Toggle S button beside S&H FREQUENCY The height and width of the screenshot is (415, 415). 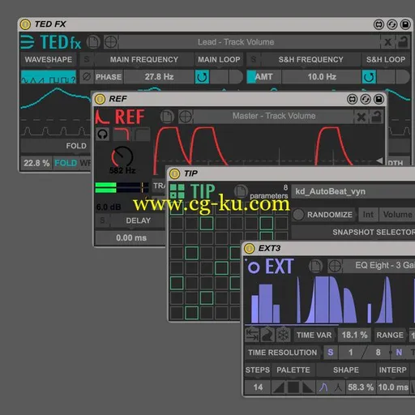click(x=254, y=59)
